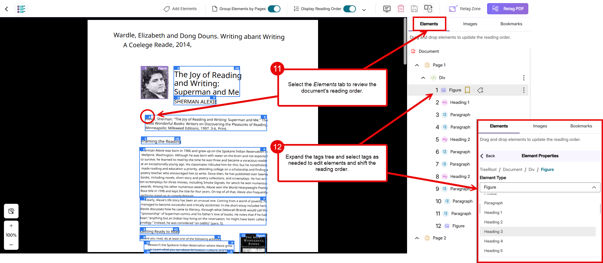The height and width of the screenshot is (263, 603).
Task: Expand the reading order options chevron
Action: (x=364, y=10)
